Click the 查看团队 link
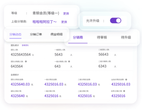 point(25,45)
